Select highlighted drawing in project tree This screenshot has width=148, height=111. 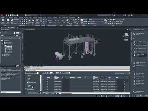9,47
